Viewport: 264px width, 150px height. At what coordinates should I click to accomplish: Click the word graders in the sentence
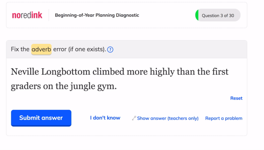tap(26, 86)
